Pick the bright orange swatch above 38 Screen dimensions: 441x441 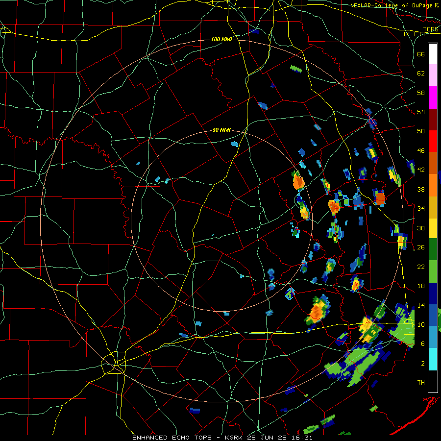[433, 185]
